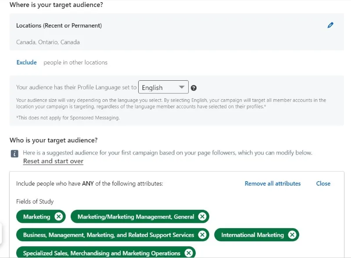Expand language list via dropdown arrow
351x258 pixels.
182,87
